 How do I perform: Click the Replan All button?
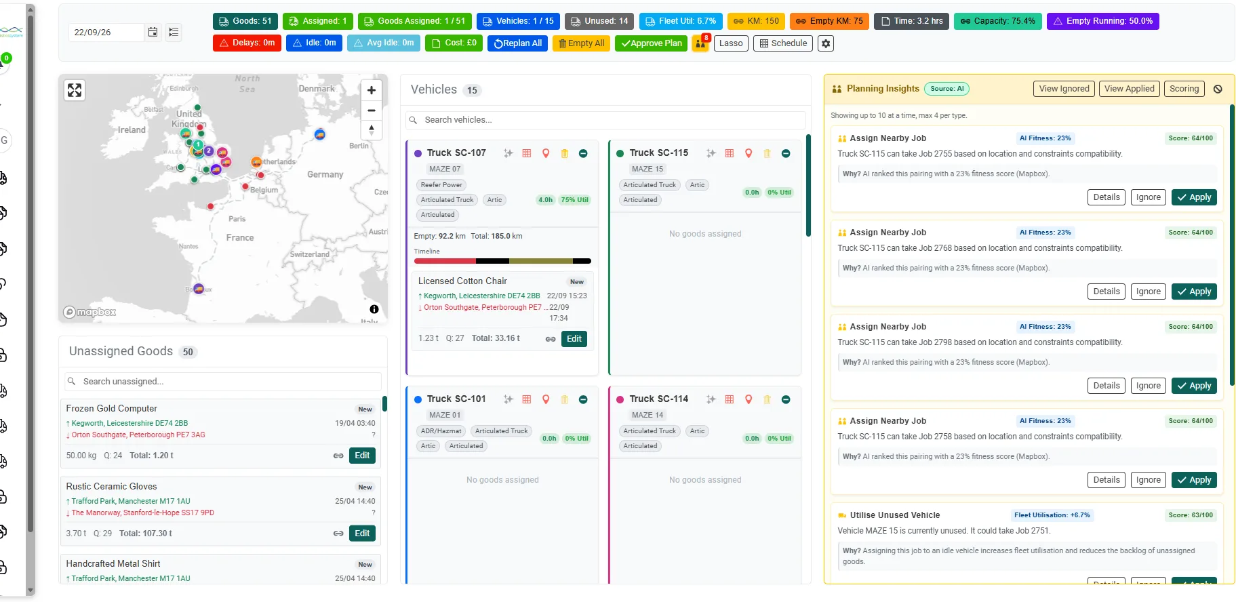pos(517,43)
